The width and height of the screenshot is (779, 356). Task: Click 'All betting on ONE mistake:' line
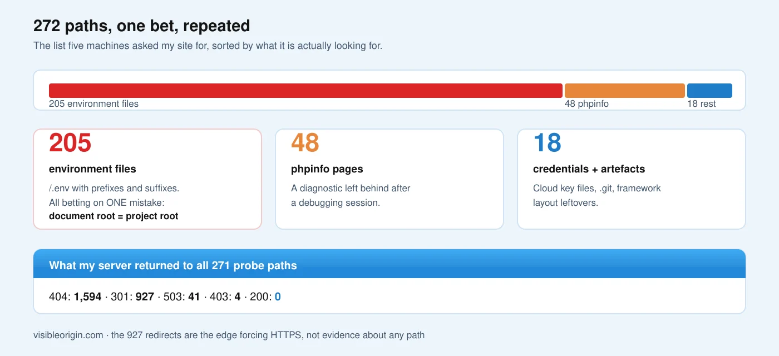pyautogui.click(x=107, y=202)
